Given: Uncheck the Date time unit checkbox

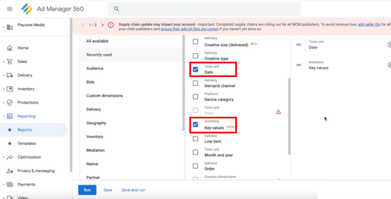Looking at the screenshot, I should point(196,69).
